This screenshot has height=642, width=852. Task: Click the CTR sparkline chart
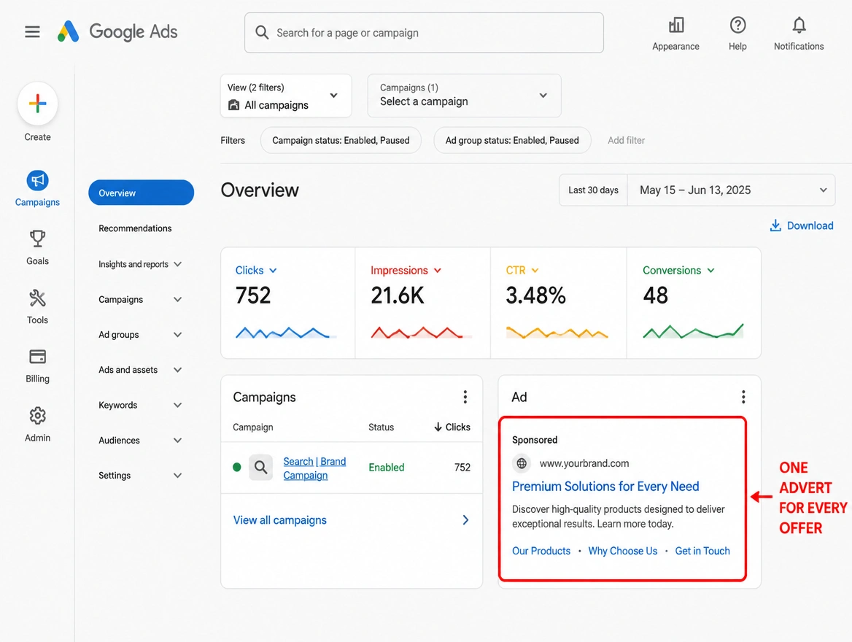[x=557, y=333]
